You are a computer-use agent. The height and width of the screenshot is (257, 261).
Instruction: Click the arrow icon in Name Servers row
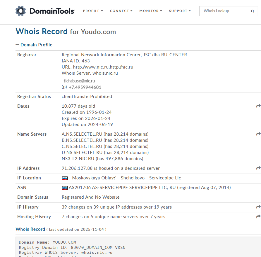pyautogui.click(x=258, y=134)
